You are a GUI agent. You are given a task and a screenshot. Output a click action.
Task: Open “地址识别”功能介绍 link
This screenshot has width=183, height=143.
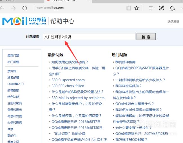coord(69,134)
